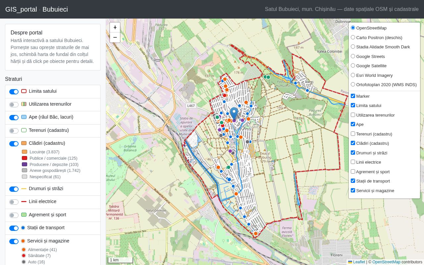Click the Despre portal card heading

(x=26, y=32)
